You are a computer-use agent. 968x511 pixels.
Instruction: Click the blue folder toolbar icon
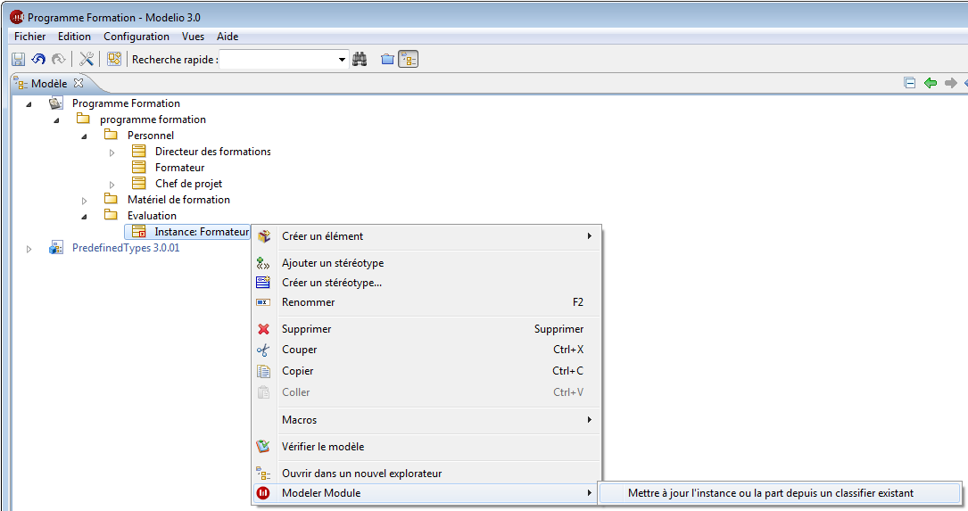tap(387, 59)
